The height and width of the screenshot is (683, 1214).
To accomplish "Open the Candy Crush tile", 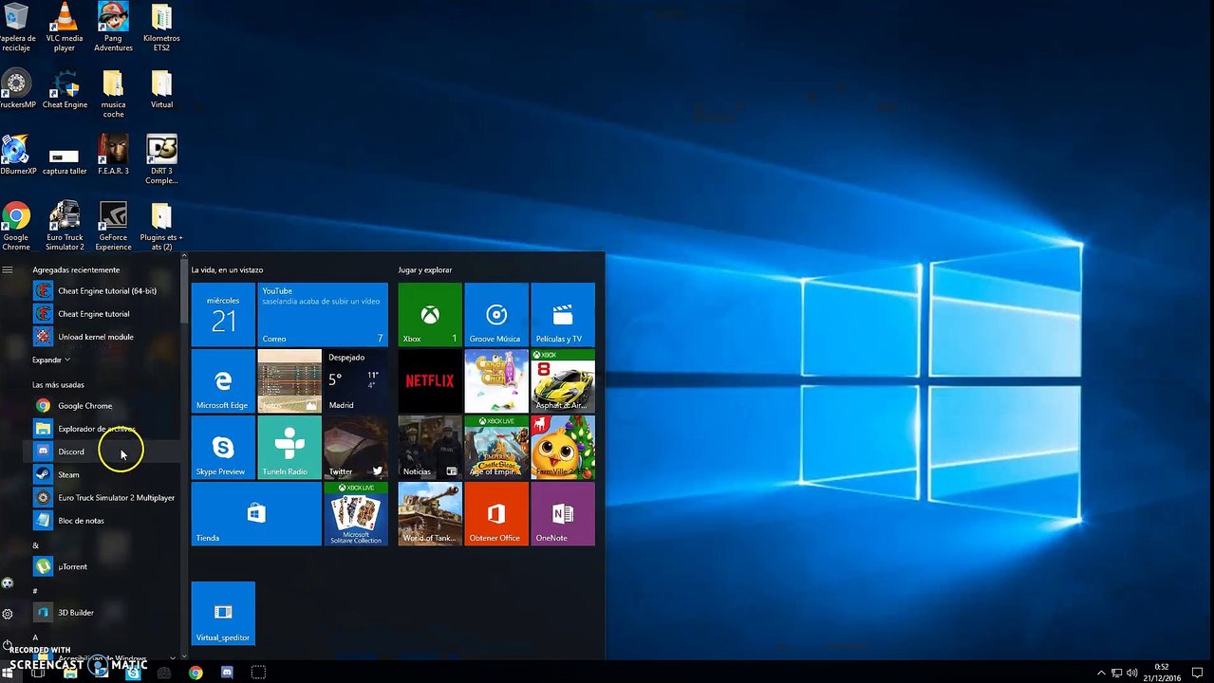I will point(496,381).
